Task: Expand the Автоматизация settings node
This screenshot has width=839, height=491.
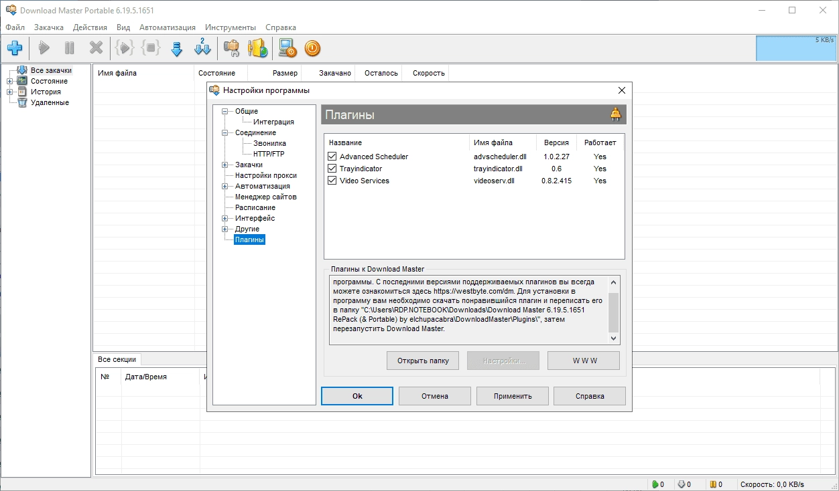Action: [x=225, y=186]
